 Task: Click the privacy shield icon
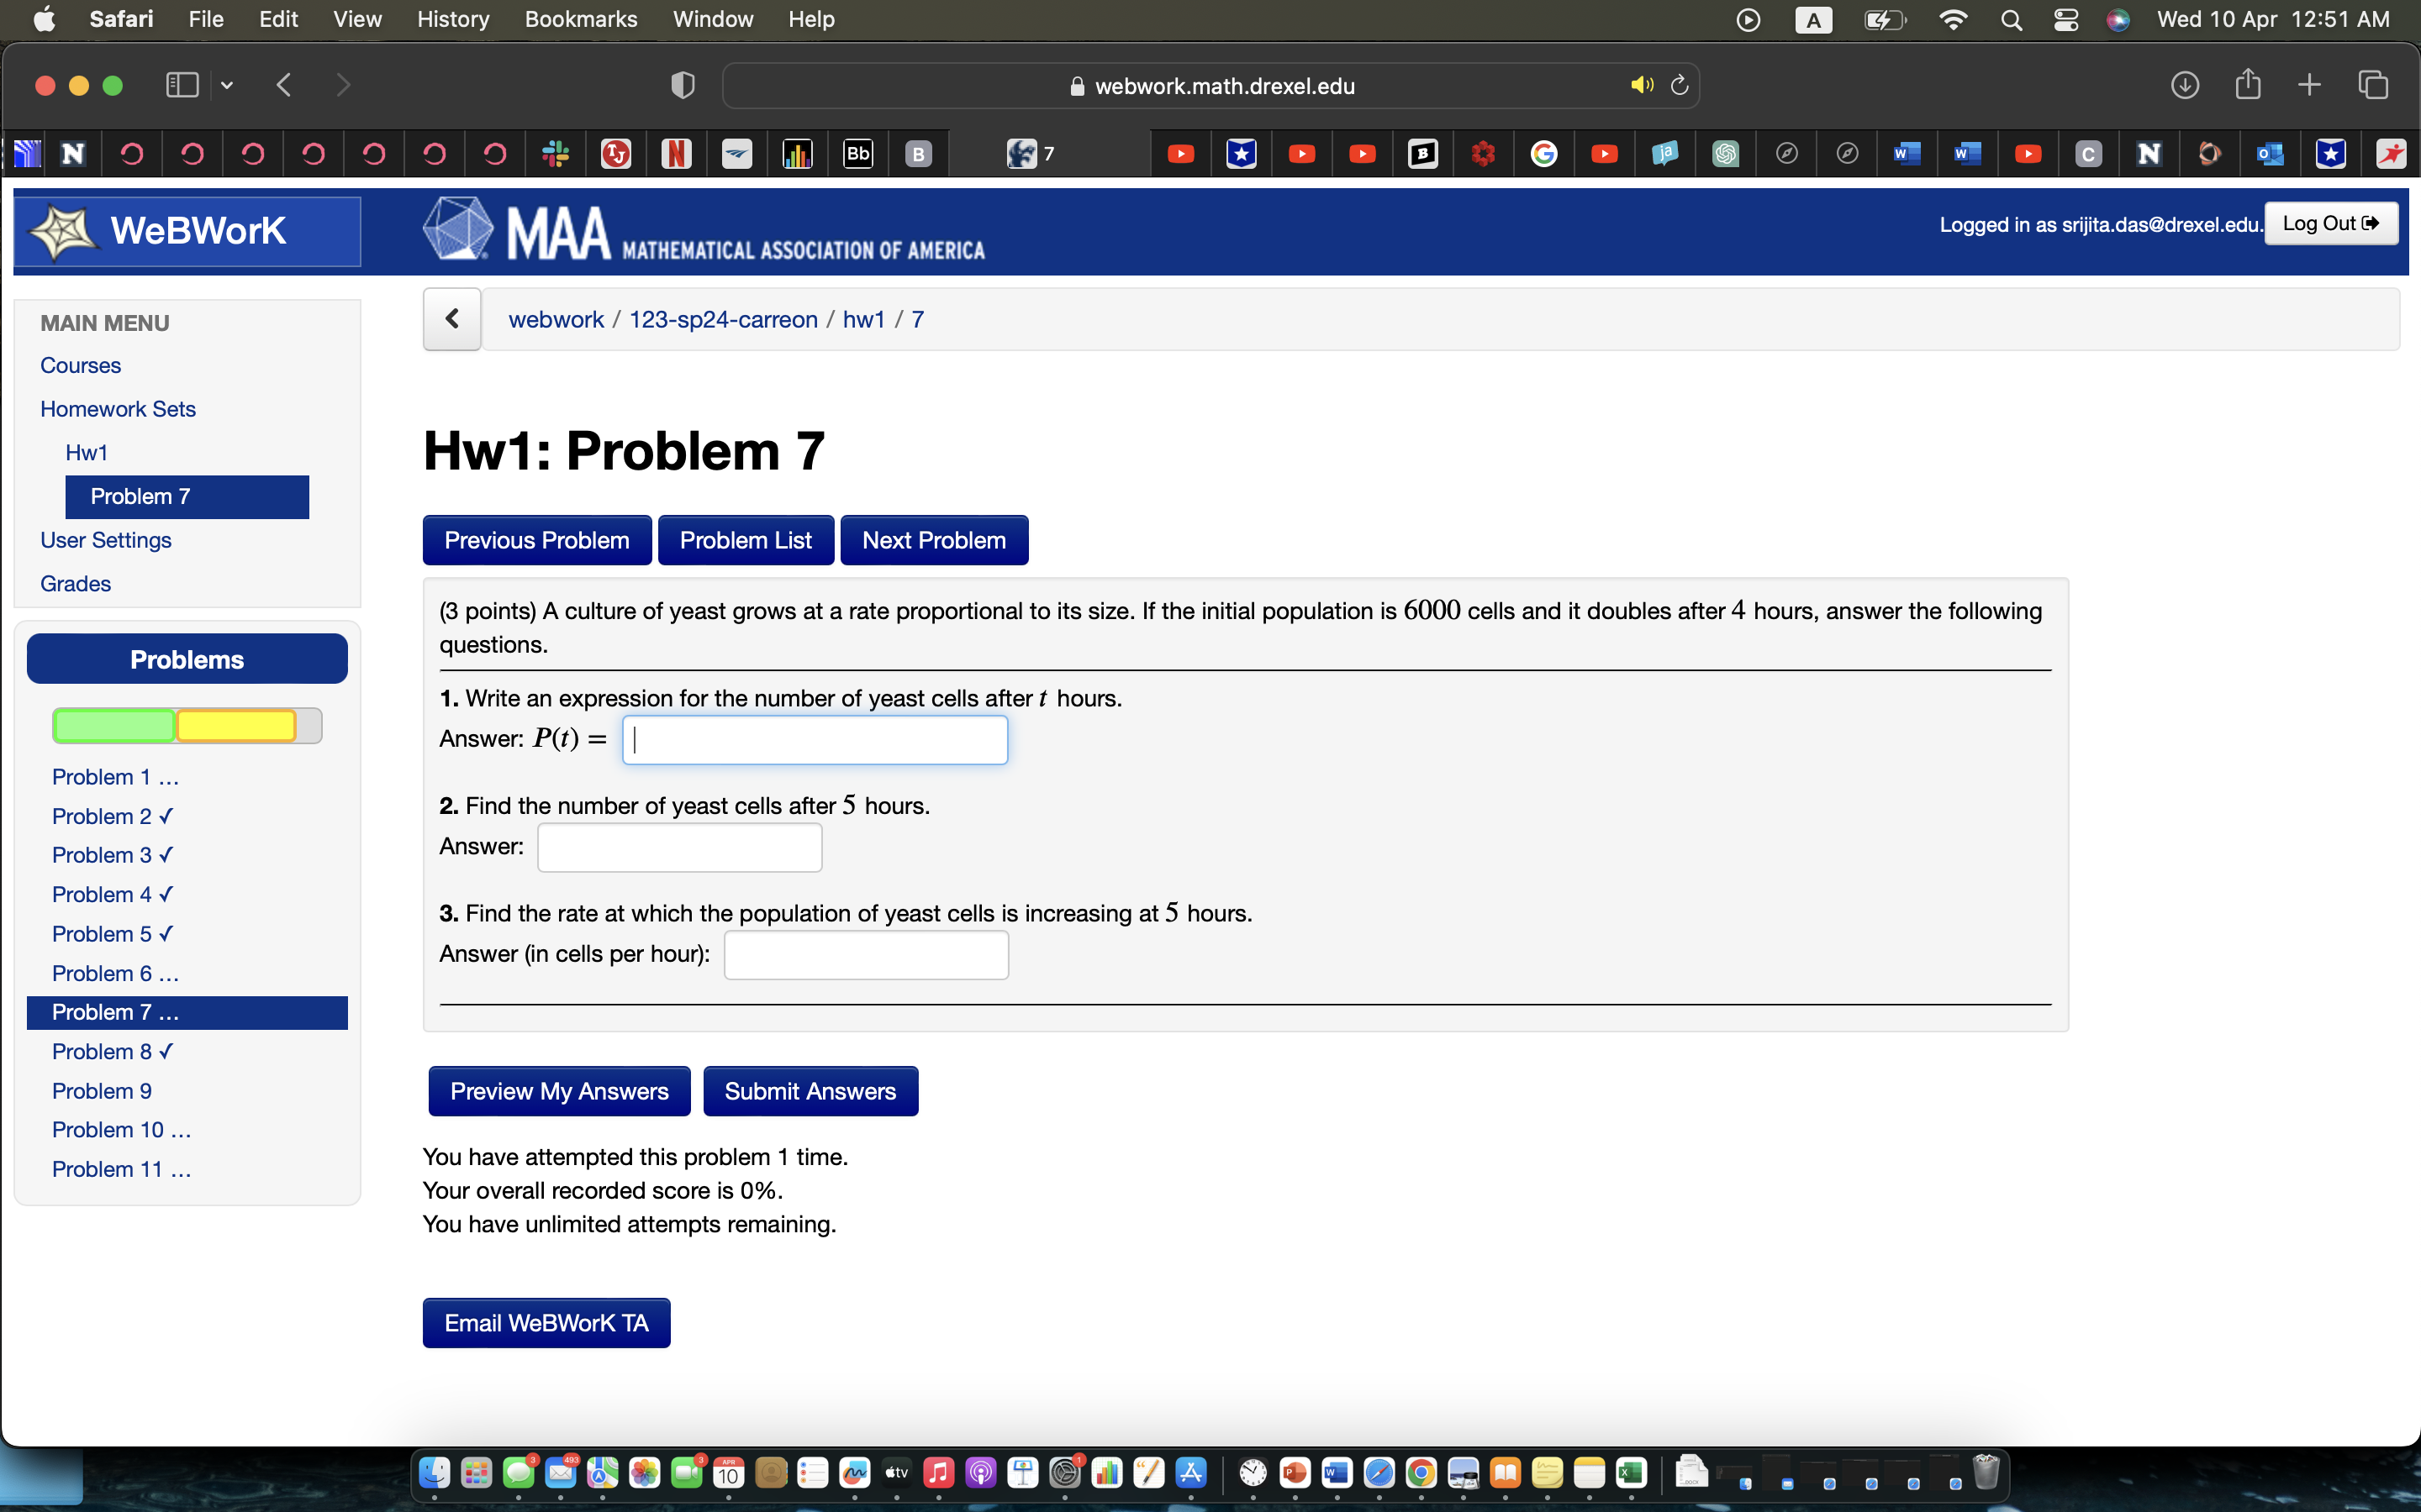tap(683, 85)
